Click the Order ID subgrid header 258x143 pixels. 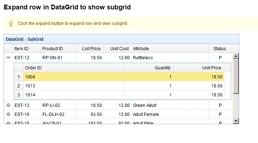[74, 68]
